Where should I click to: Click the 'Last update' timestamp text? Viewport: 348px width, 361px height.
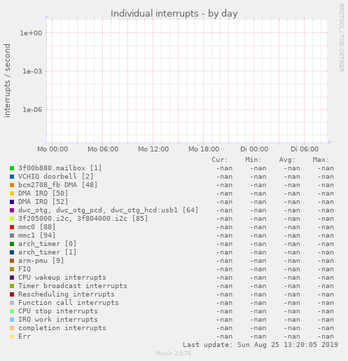click(x=260, y=345)
